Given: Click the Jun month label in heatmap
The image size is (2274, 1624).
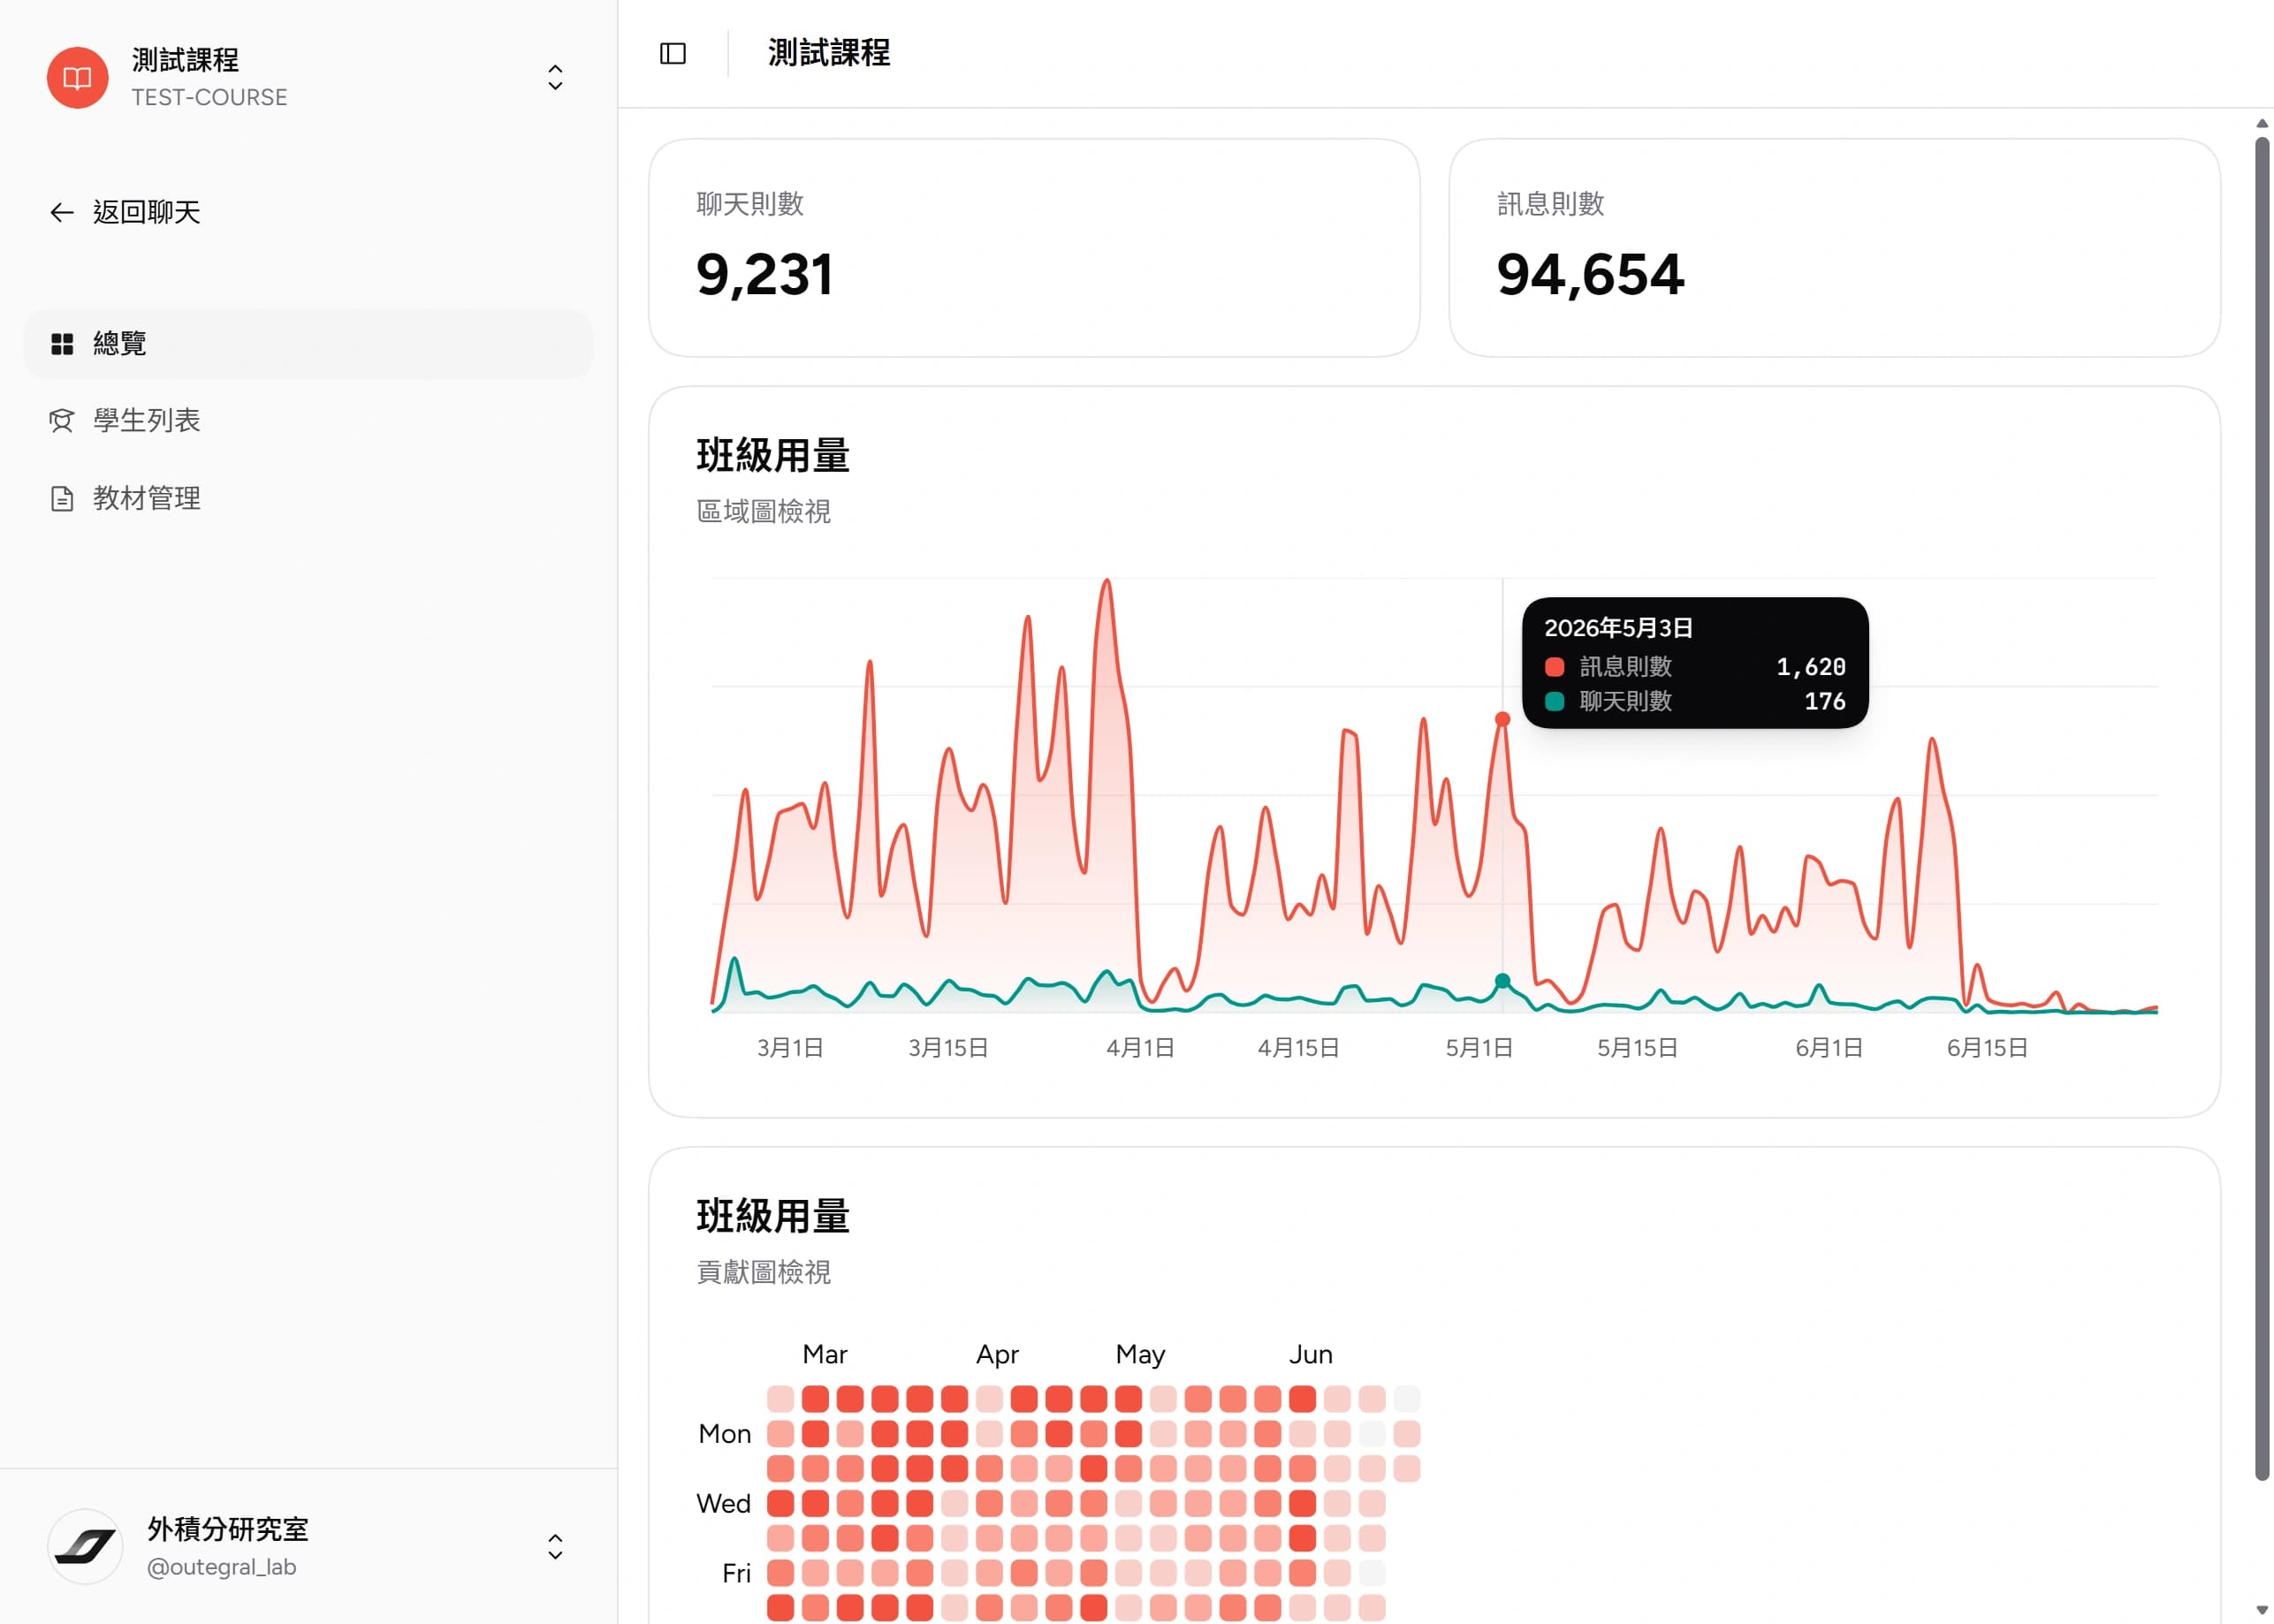Looking at the screenshot, I should (x=1310, y=1355).
